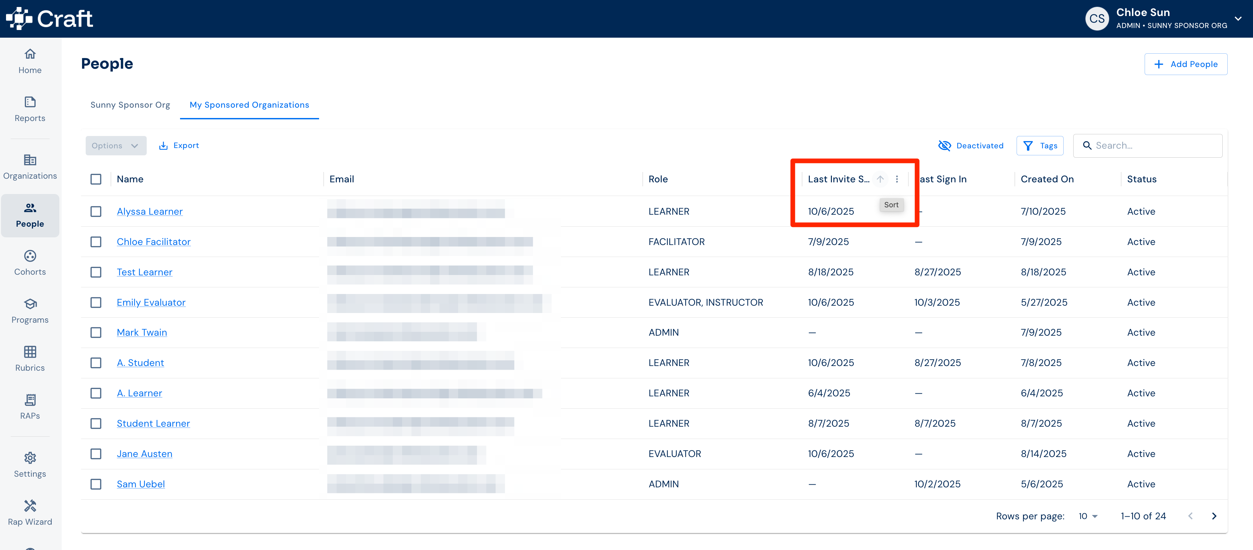The height and width of the screenshot is (550, 1253).
Task: Click the Add People button
Action: (x=1185, y=64)
